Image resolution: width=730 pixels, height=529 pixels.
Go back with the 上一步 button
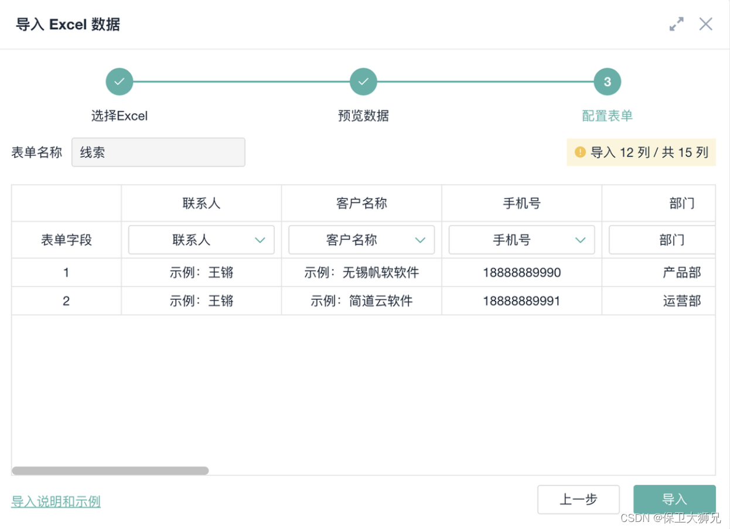(x=578, y=500)
